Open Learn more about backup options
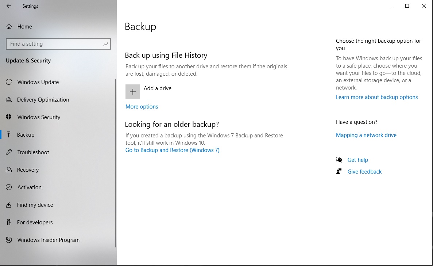 pos(377,97)
